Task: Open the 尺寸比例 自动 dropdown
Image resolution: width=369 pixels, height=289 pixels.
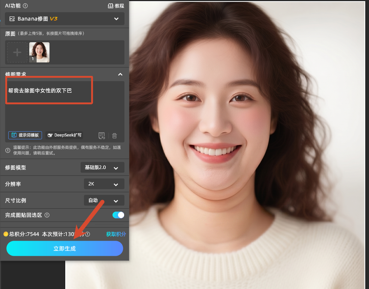Action: 104,200
